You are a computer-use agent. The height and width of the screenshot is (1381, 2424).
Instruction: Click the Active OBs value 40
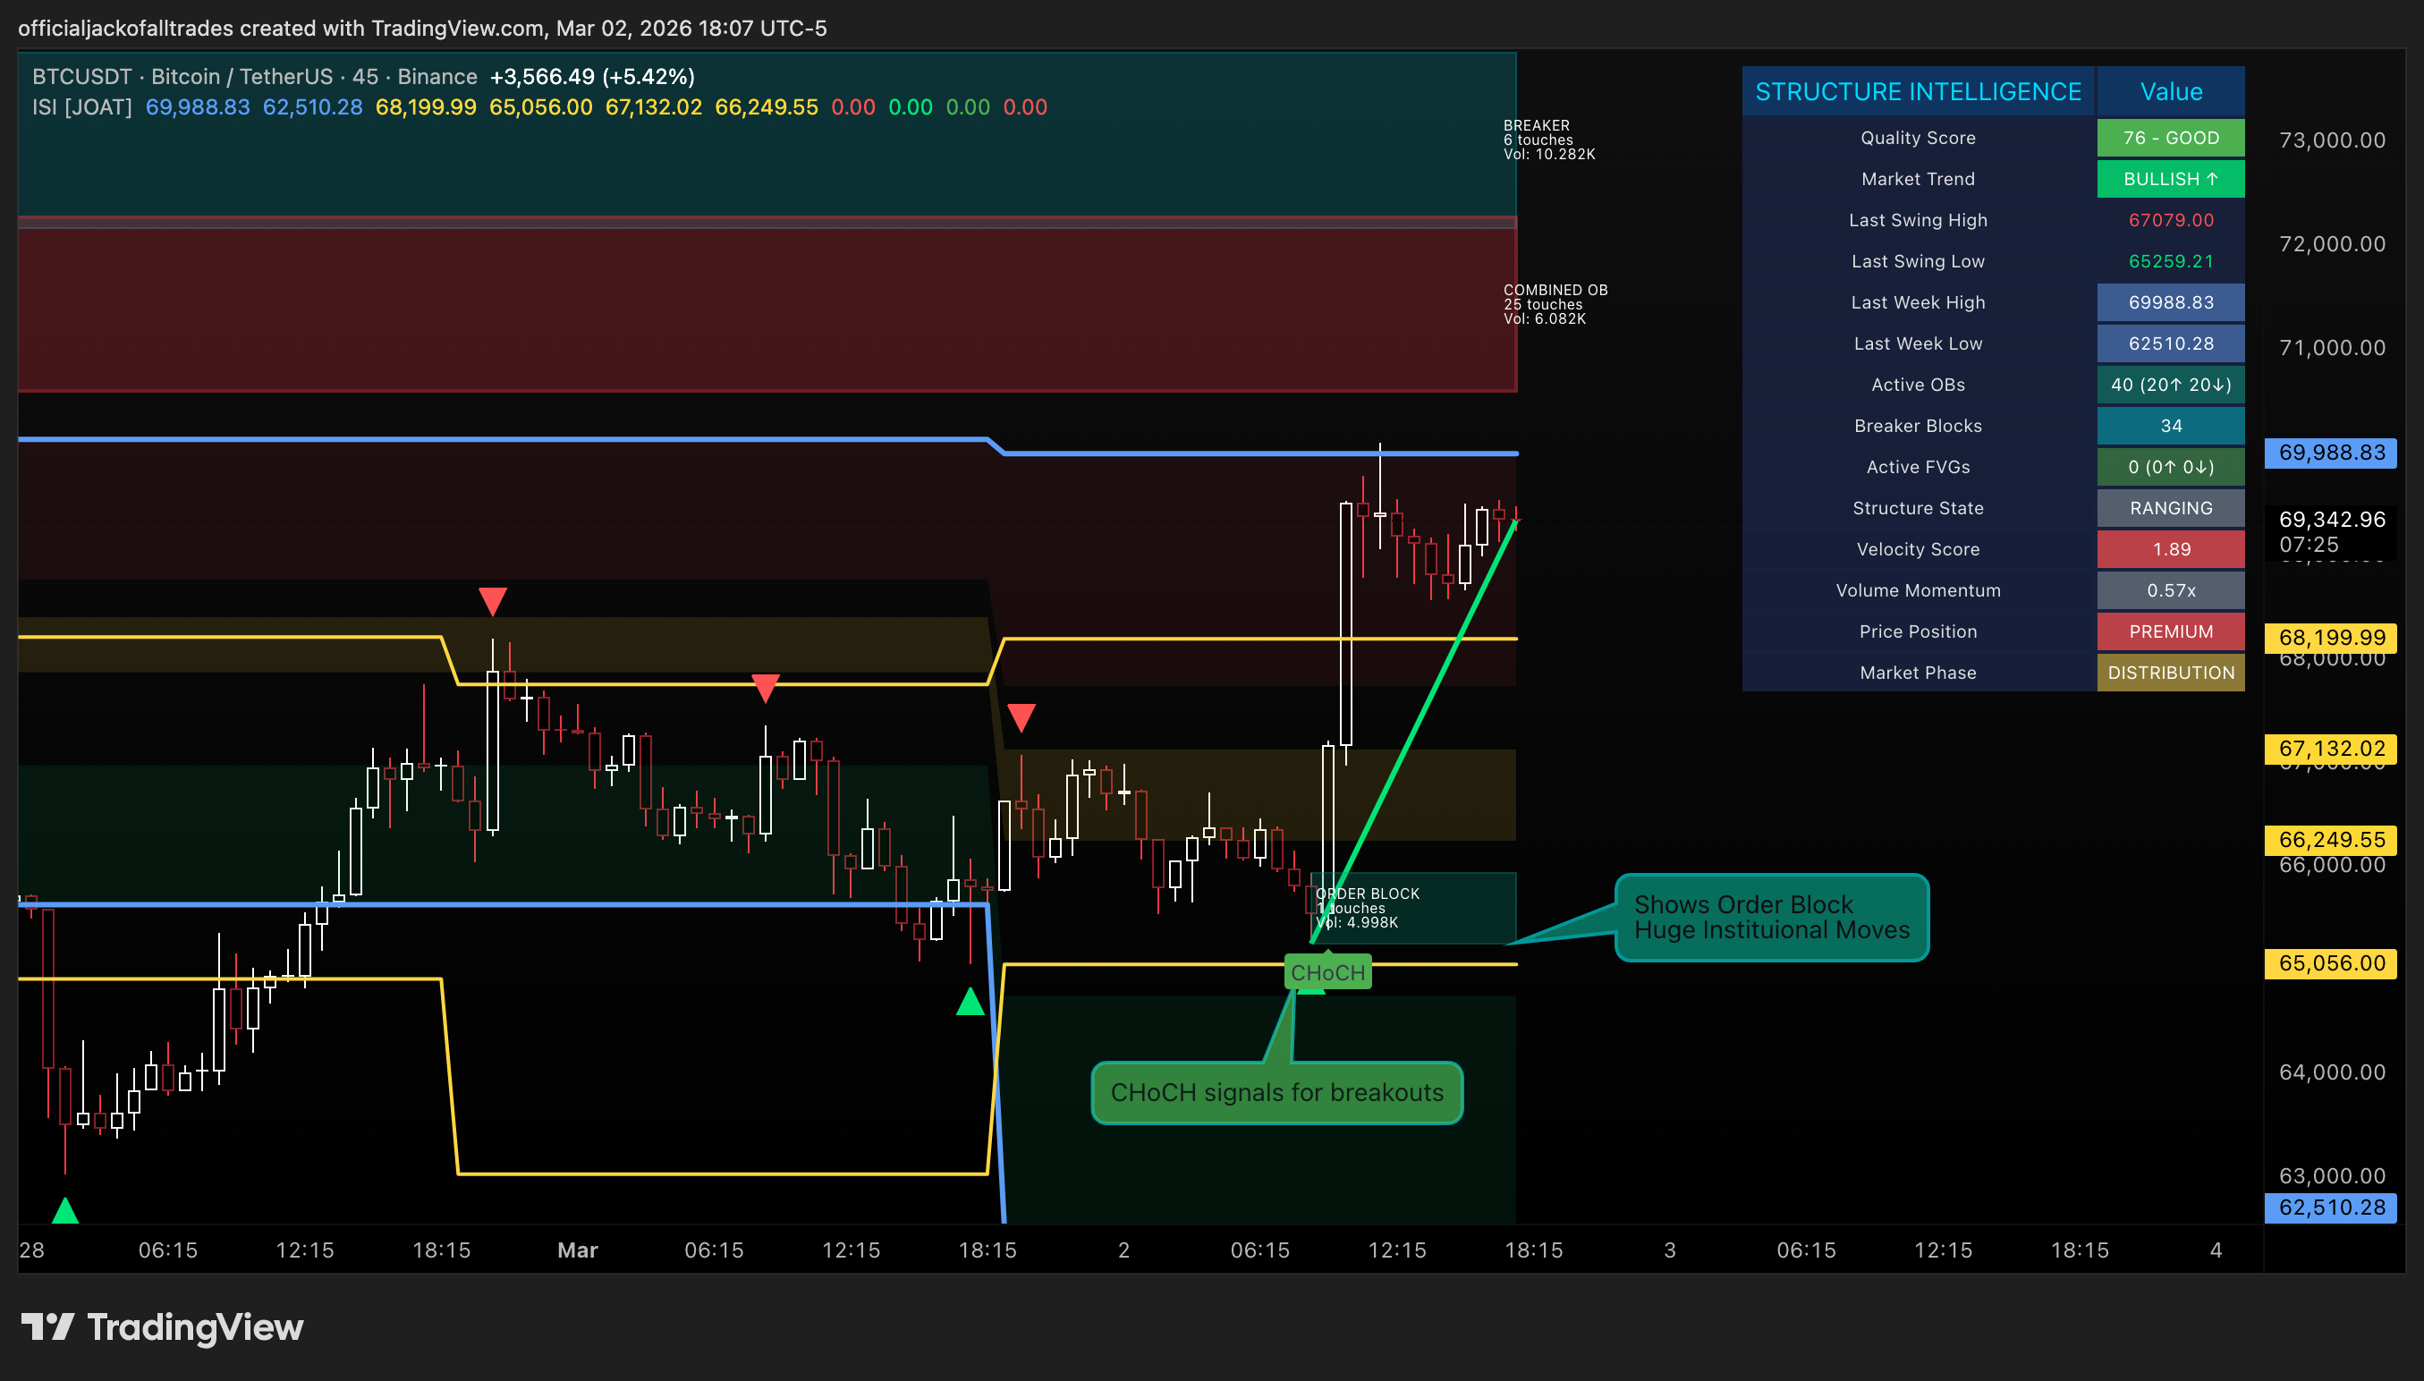2171,384
